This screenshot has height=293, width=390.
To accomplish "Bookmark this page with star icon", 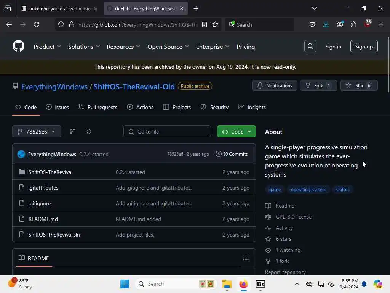I will (215, 24).
